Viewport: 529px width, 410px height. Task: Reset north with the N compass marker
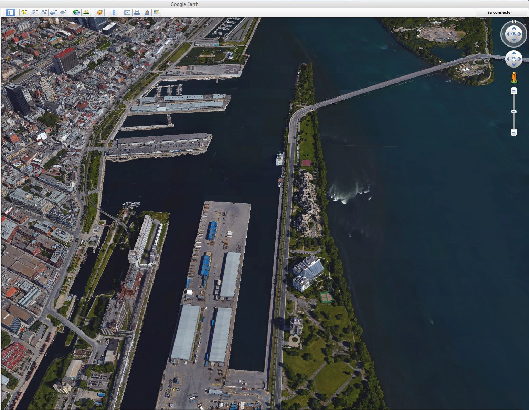(514, 22)
